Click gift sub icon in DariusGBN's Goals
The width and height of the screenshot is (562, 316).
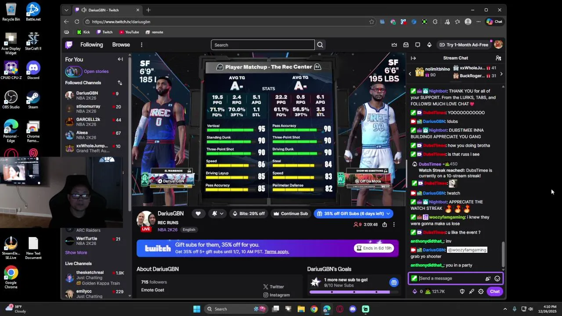pyautogui.click(x=394, y=283)
